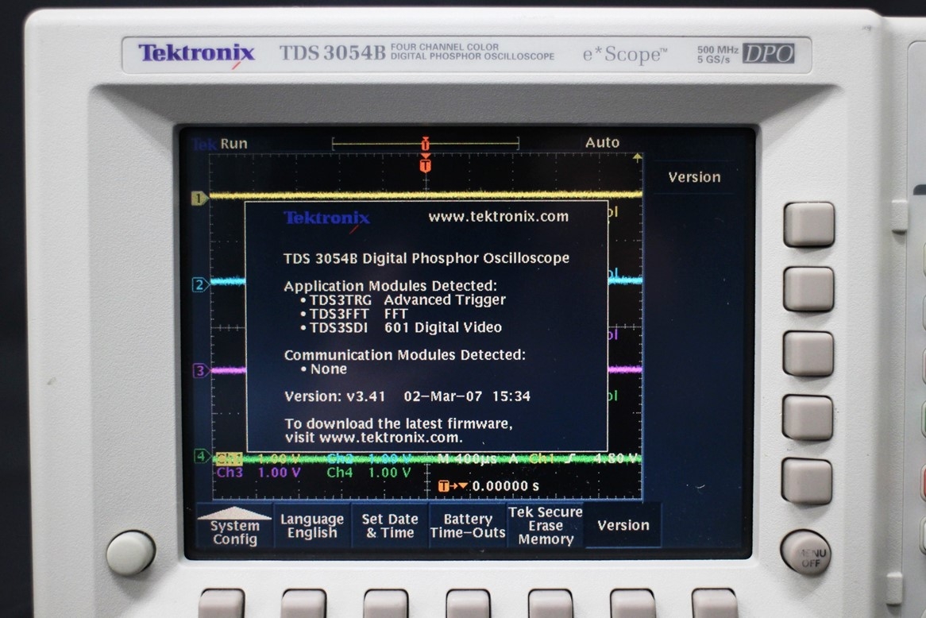Push bezel button below Set Date & Time
This screenshot has height=618, width=926.
[x=386, y=603]
